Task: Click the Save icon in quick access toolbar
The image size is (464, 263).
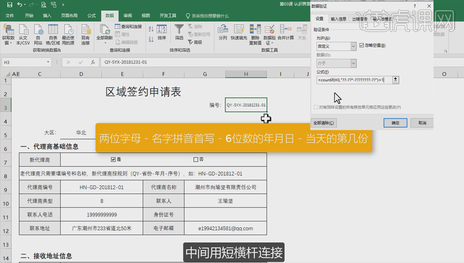Action: coord(9,5)
